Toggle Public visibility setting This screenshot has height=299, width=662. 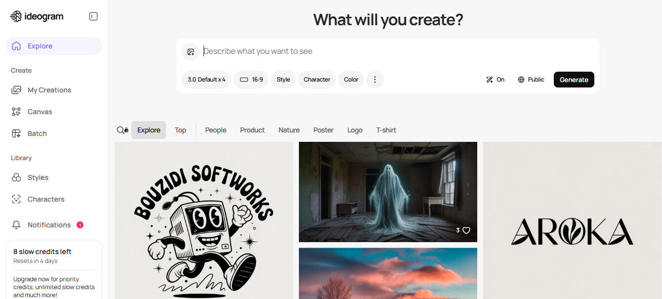pyautogui.click(x=531, y=80)
